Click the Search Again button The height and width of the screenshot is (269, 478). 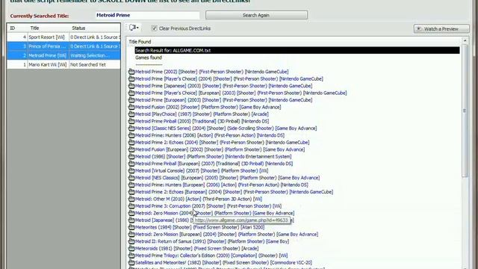pos(256,15)
